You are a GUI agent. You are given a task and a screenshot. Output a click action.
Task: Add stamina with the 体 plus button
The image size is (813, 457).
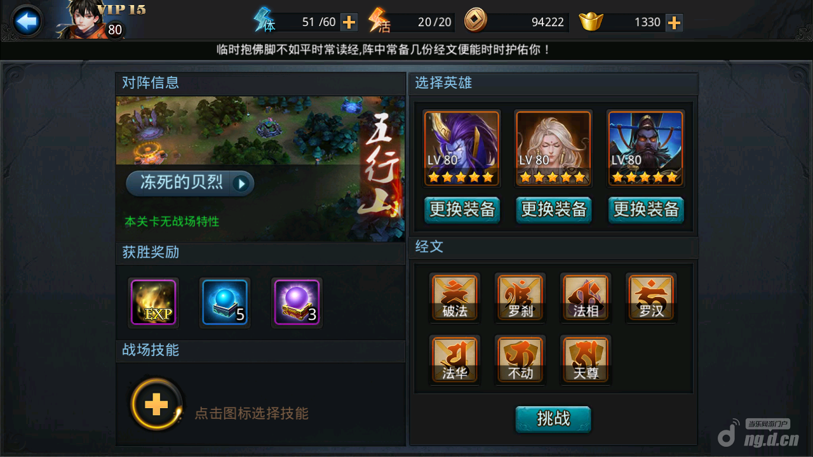(349, 22)
